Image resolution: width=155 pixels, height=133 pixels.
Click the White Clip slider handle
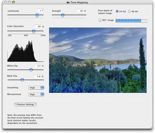(x=31, y=70)
